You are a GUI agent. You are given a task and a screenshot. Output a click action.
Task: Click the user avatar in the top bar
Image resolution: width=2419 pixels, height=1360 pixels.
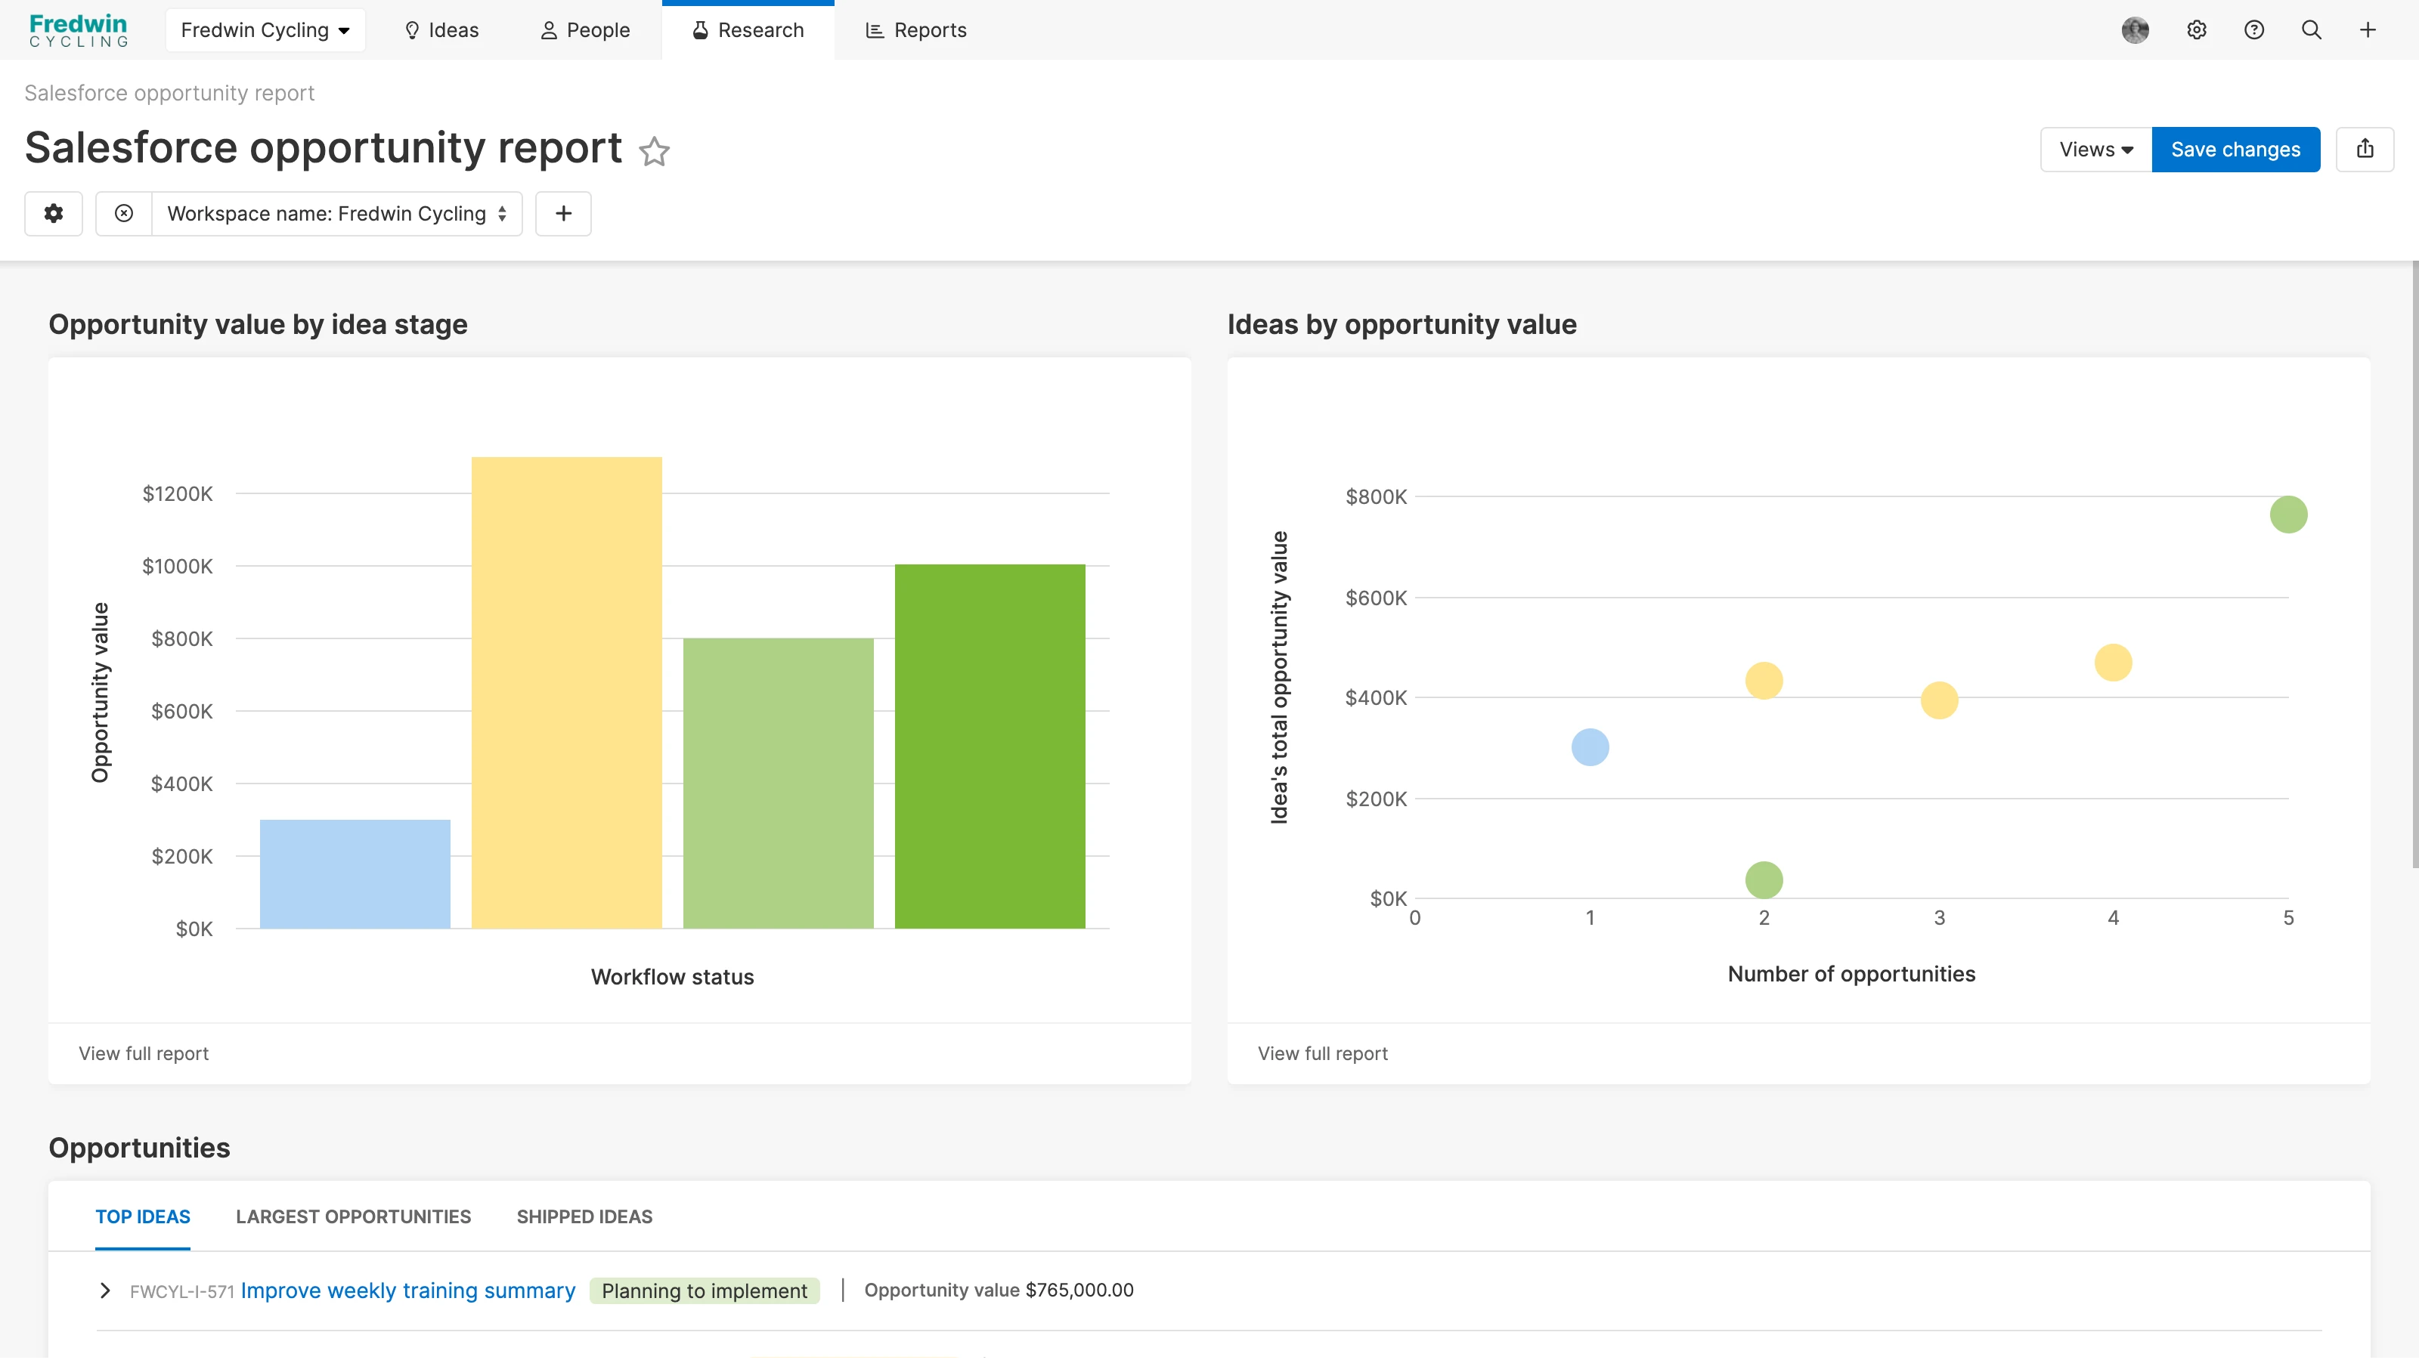coord(2135,29)
